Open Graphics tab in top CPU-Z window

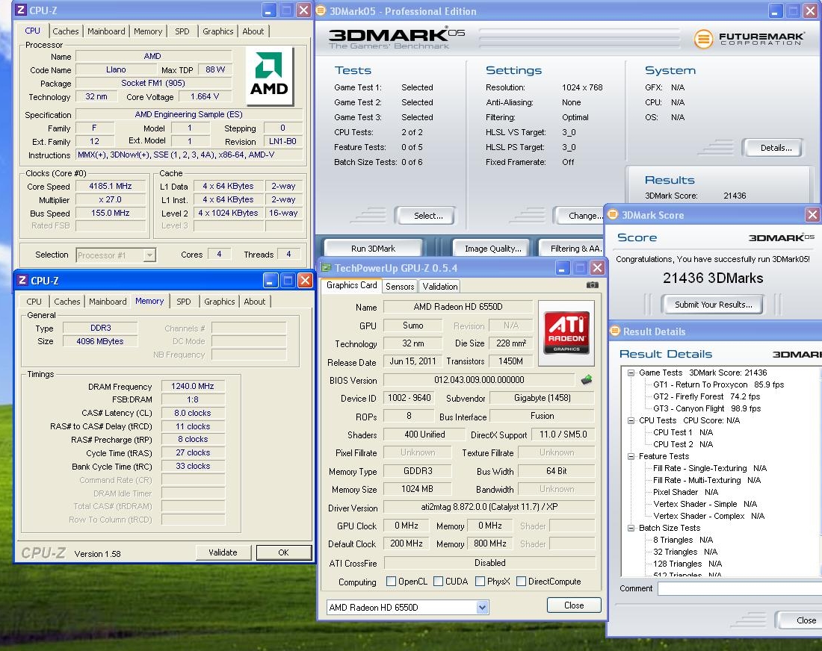(x=218, y=31)
